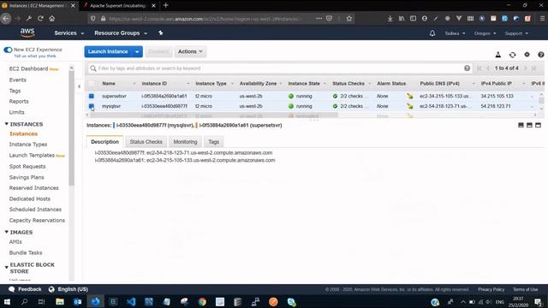The height and width of the screenshot is (308, 548).
Task: Toggle New EC2 Experience switch
Action: click(x=8, y=50)
